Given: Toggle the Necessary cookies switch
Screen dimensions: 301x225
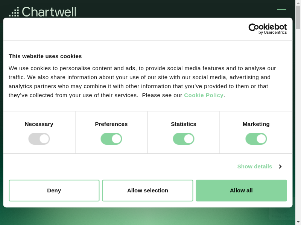Looking at the screenshot, I should click(39, 139).
